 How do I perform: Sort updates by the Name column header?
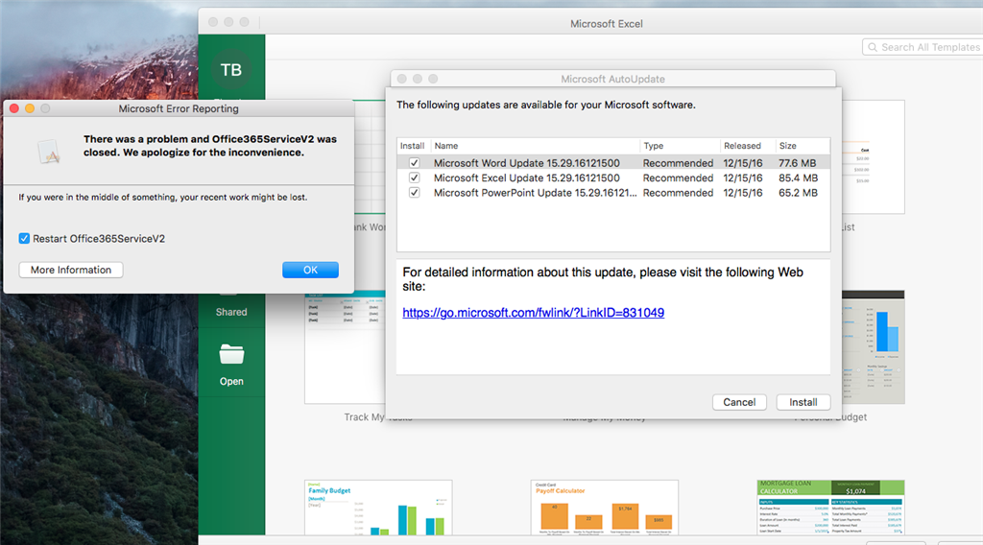[535, 146]
